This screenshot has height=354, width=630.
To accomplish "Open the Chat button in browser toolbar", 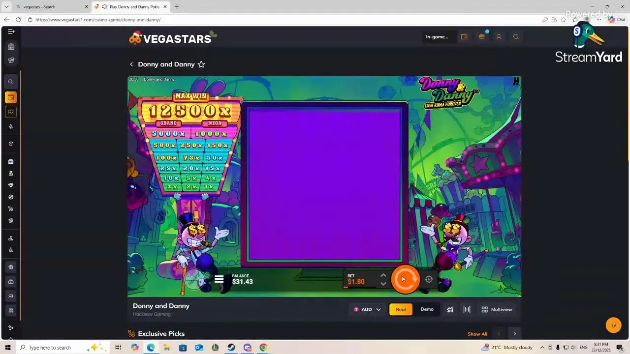I will pos(617,20).
